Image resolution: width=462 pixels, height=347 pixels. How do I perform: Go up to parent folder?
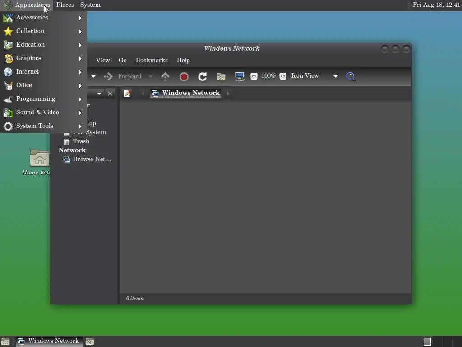(165, 76)
